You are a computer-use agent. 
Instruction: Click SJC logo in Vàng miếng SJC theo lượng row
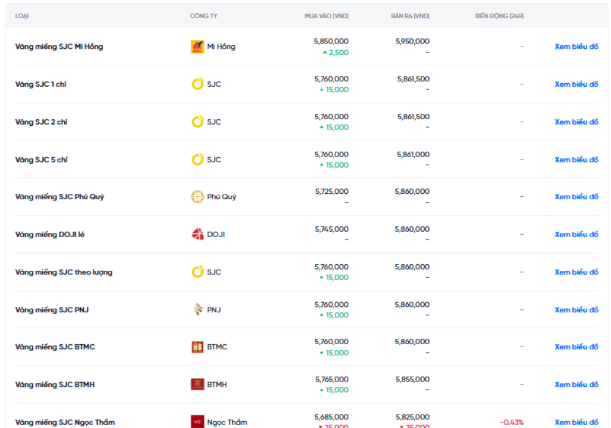[197, 272]
